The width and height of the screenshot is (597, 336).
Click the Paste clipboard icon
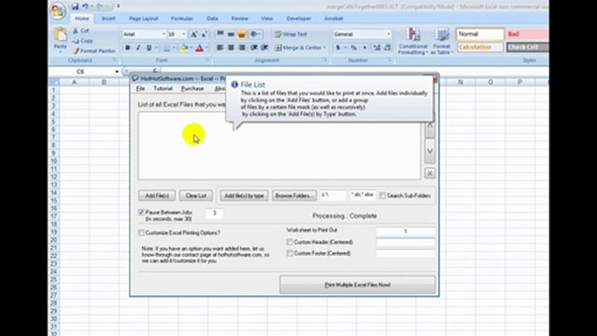click(60, 35)
